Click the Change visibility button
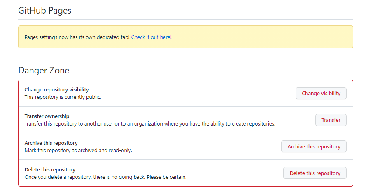 click(x=321, y=94)
